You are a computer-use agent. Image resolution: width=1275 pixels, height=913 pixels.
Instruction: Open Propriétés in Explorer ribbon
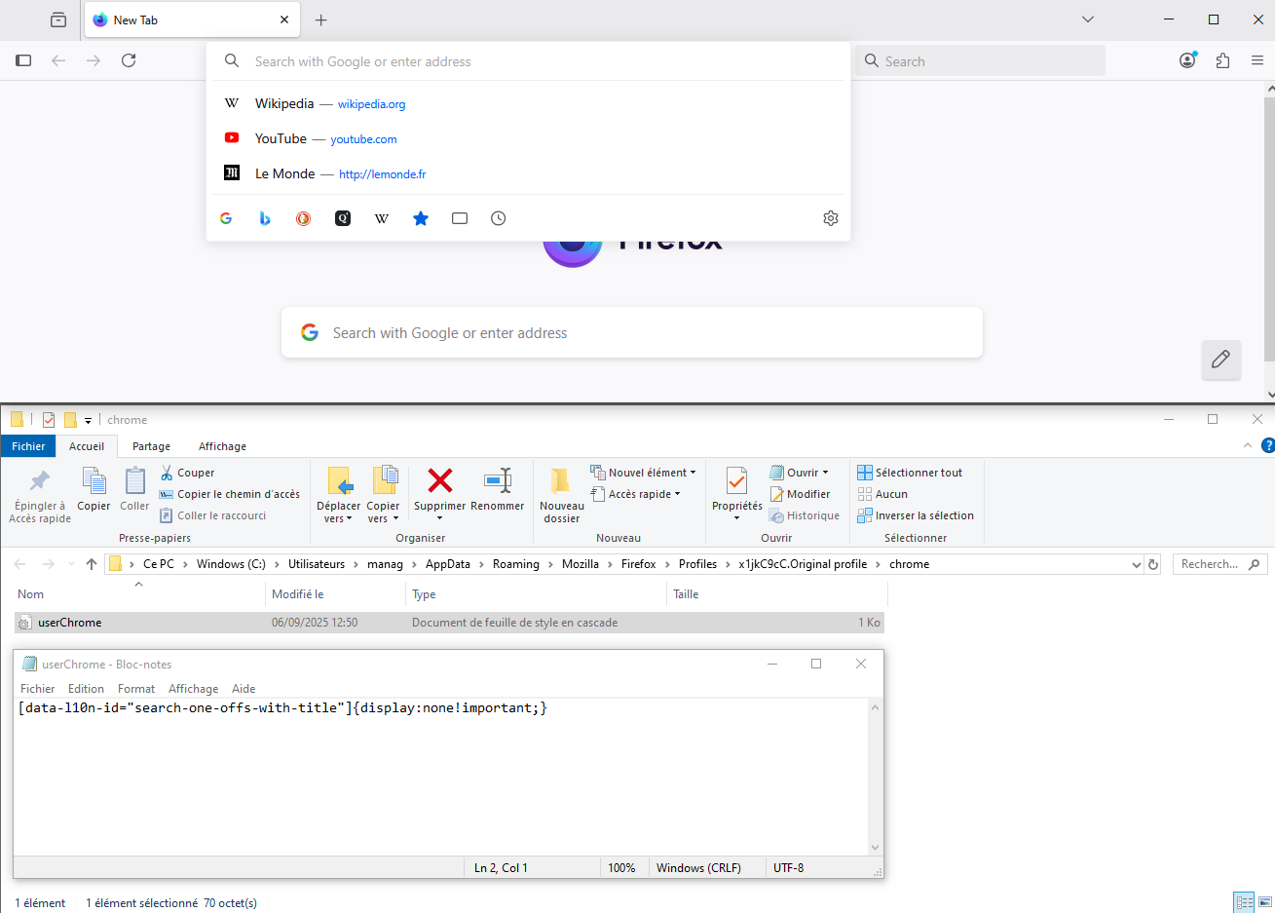click(737, 494)
